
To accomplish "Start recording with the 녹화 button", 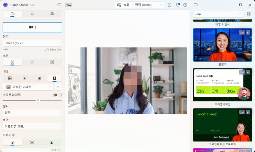I will point(123,5).
